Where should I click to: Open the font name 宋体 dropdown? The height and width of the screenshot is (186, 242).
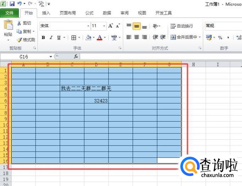88,26
